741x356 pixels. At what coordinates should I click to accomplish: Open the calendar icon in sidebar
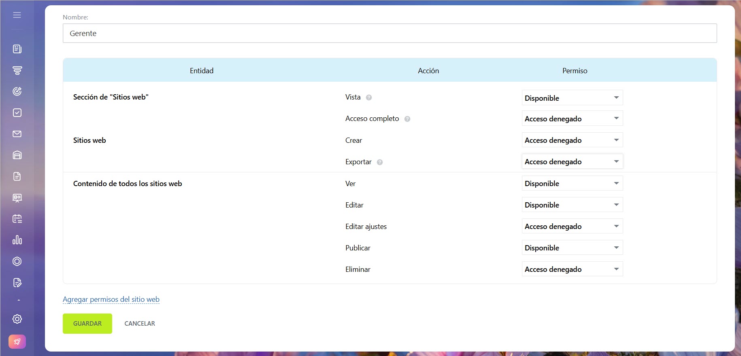(17, 219)
